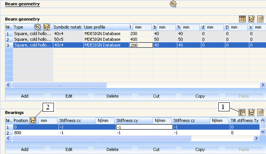Click Stiffness cz value -1 in bearing row 2
This screenshot has height=154, width=266.
pyautogui.click(x=201, y=133)
